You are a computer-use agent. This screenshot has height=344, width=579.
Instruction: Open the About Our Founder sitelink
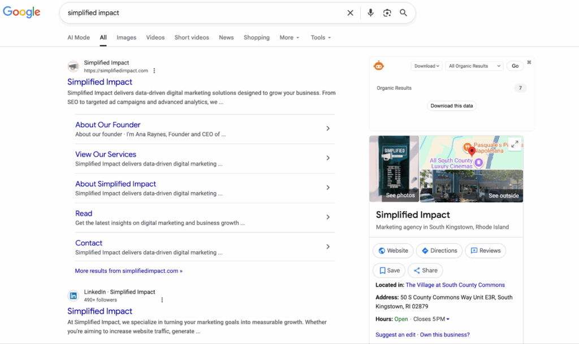(108, 125)
